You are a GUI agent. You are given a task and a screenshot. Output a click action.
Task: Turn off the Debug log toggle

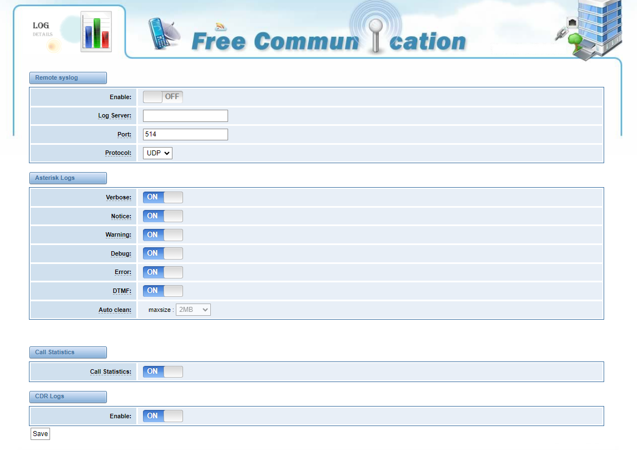[x=163, y=253]
